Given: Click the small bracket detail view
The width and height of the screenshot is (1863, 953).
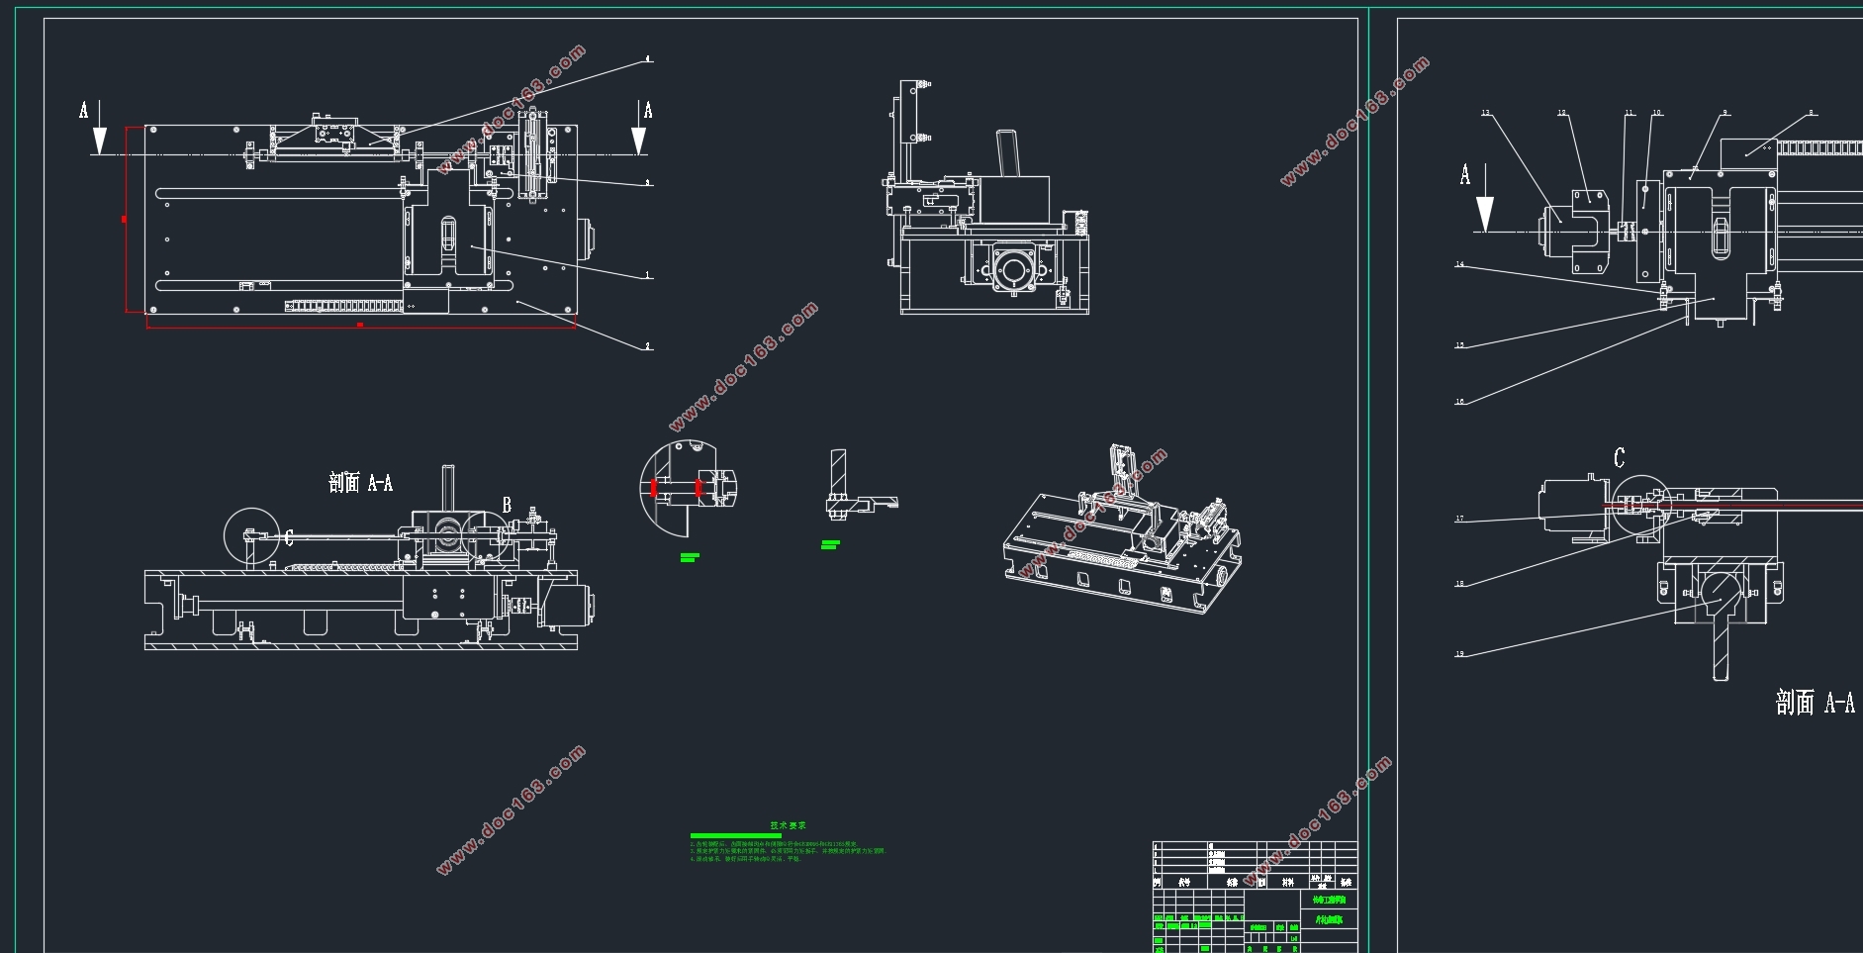Looking at the screenshot, I should pyautogui.click(x=861, y=485).
